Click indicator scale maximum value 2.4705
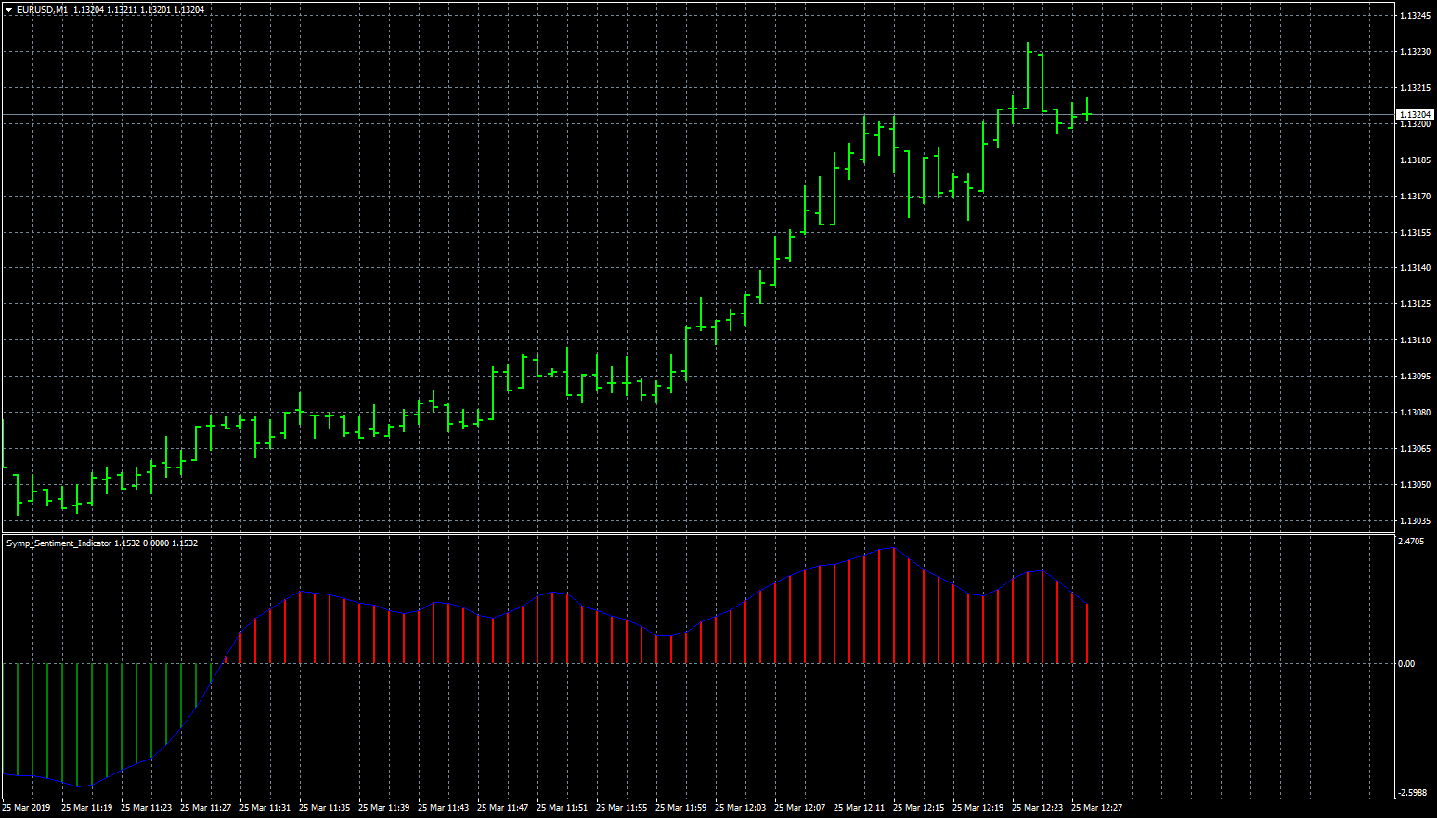The image size is (1437, 818). coord(1411,542)
